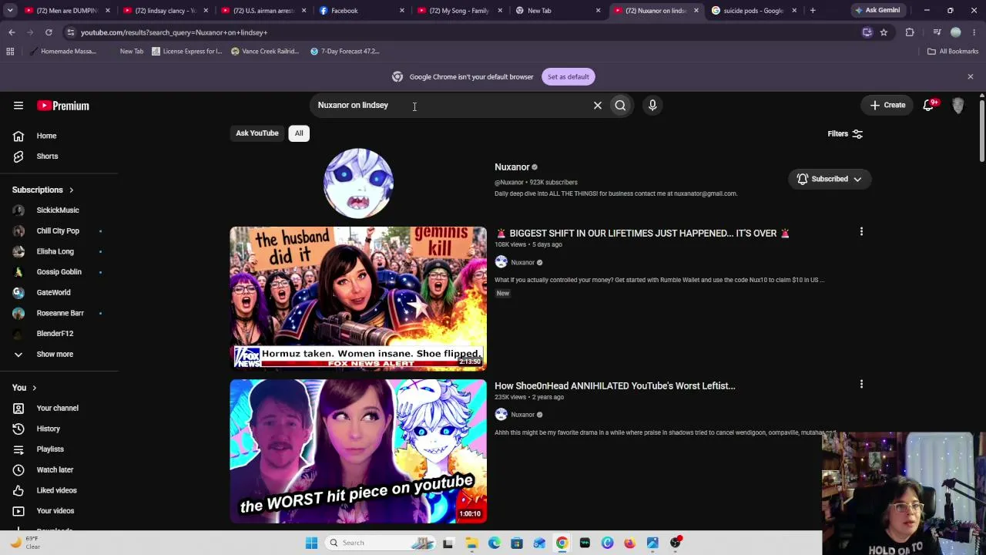Open Firefox from the taskbar
The image size is (986, 555).
coord(630,543)
